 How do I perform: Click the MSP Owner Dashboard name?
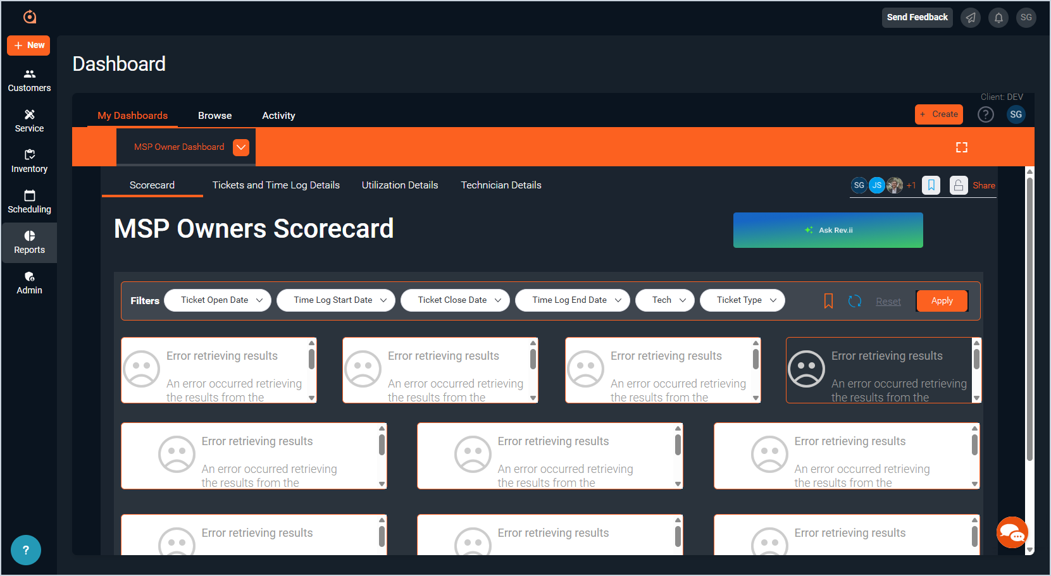(x=179, y=147)
